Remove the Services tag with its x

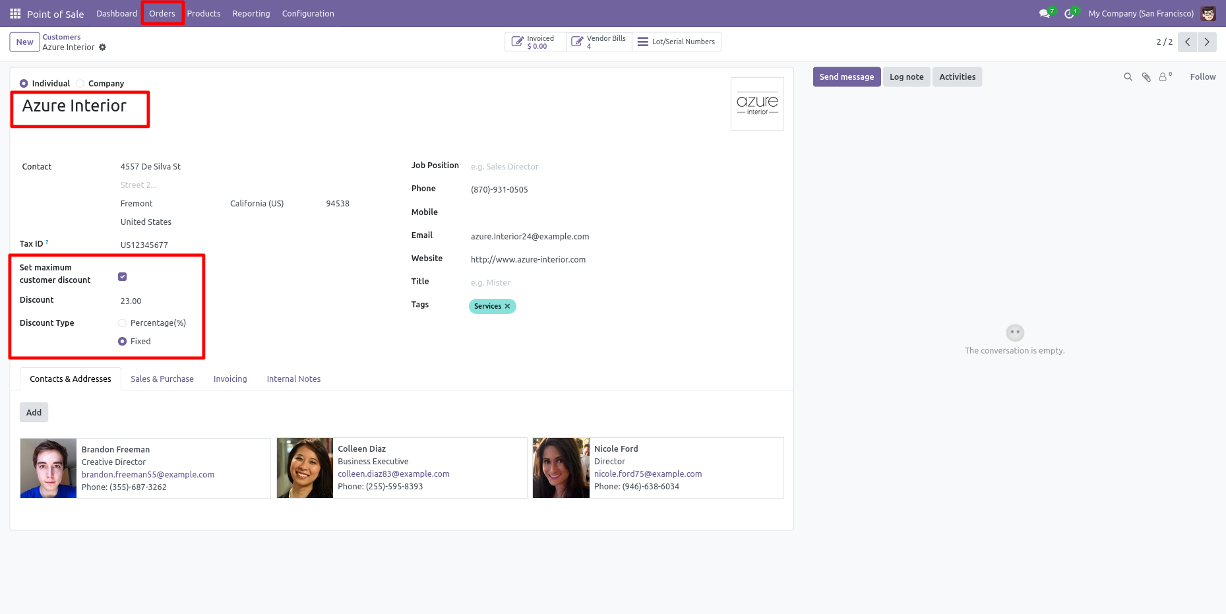coord(507,306)
